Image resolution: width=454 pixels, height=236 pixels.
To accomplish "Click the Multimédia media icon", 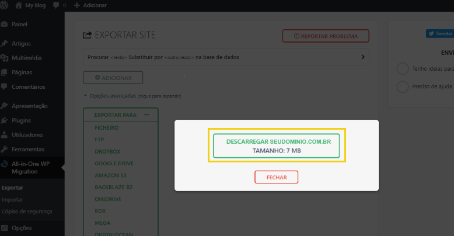I will [4, 58].
